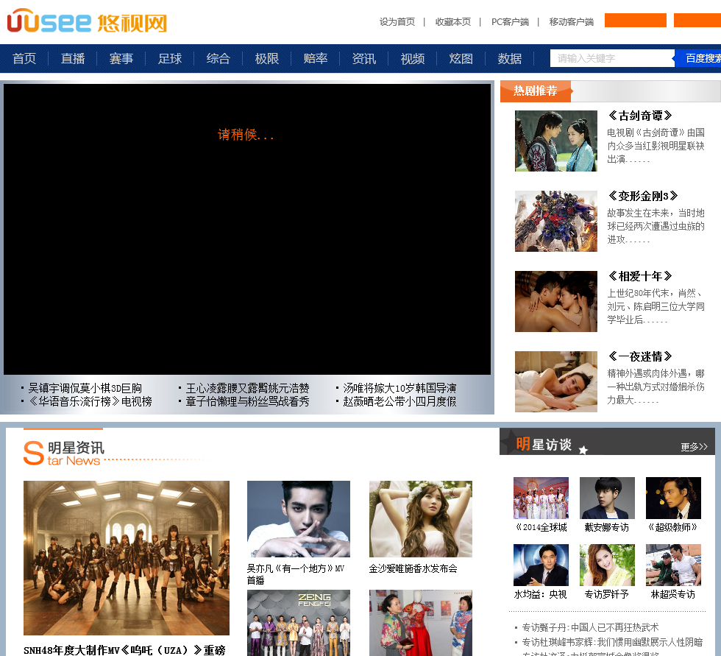Open the ZENG FENGFEI fashion show thumbnail

[x=299, y=623]
